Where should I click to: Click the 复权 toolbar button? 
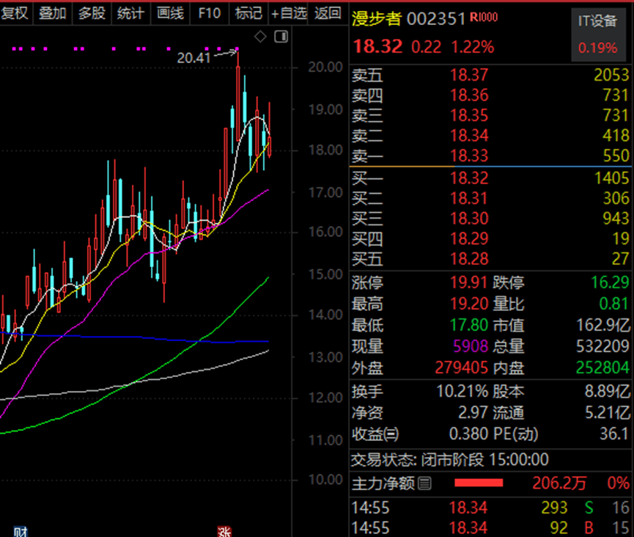pyautogui.click(x=15, y=13)
